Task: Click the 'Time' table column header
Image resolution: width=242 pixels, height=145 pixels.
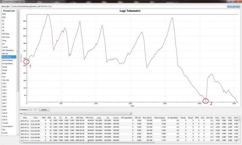Action: point(35,118)
